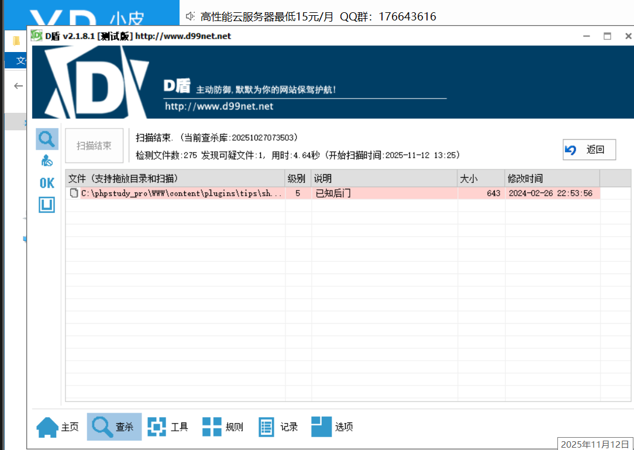
Task: Click the magnifier scan icon in left sidebar
Action: point(47,139)
